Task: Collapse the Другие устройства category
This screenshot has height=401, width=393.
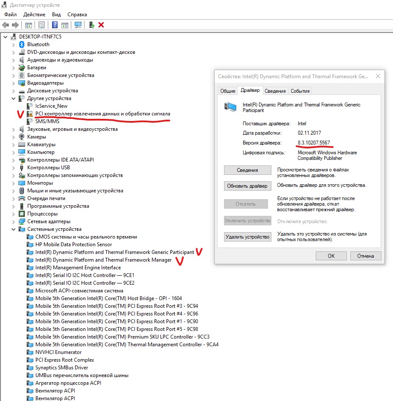Action: point(14,98)
